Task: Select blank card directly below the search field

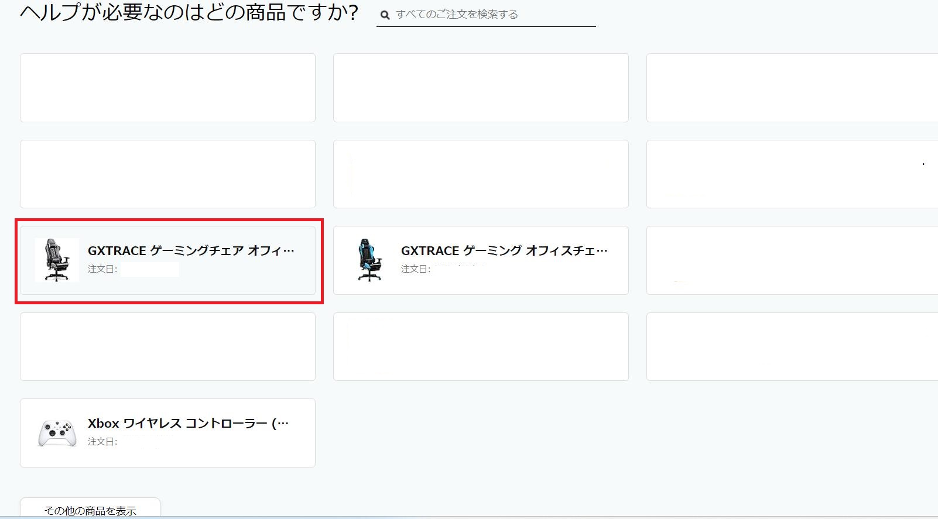Action: pyautogui.click(x=481, y=88)
